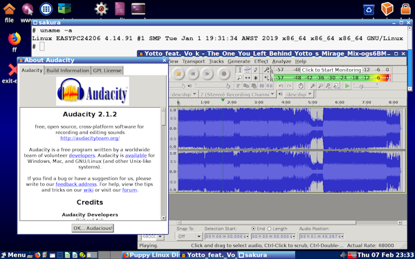
Task: Click the Fit Project zoom icon
Action: [x=336, y=86]
